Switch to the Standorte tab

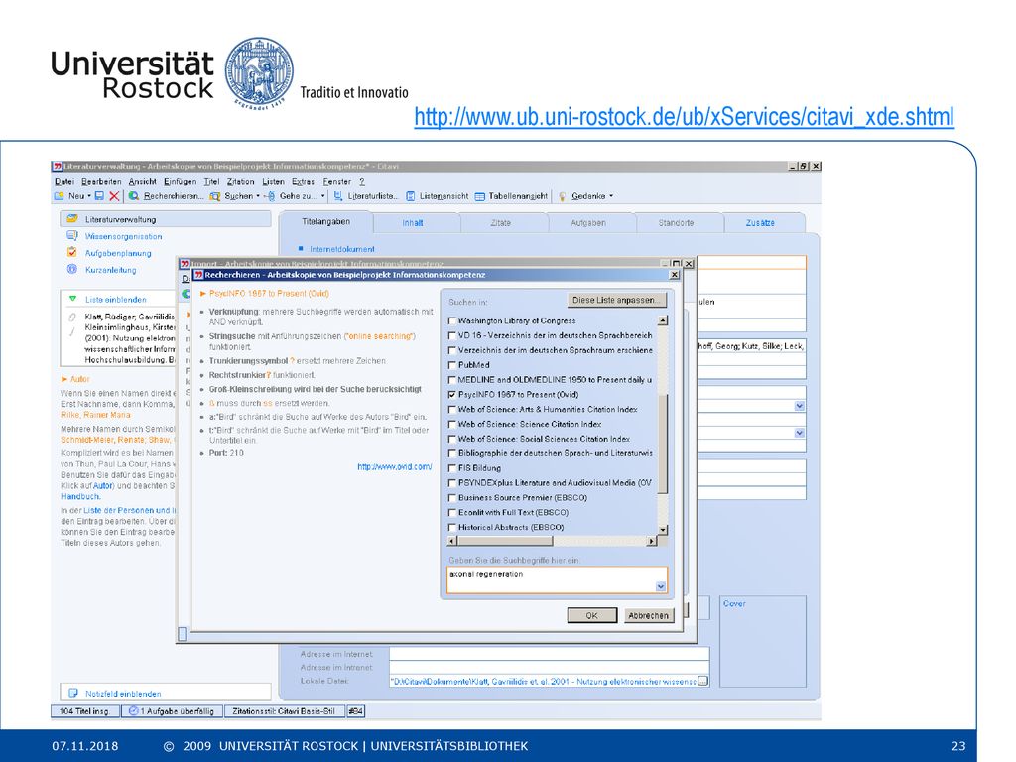676,223
